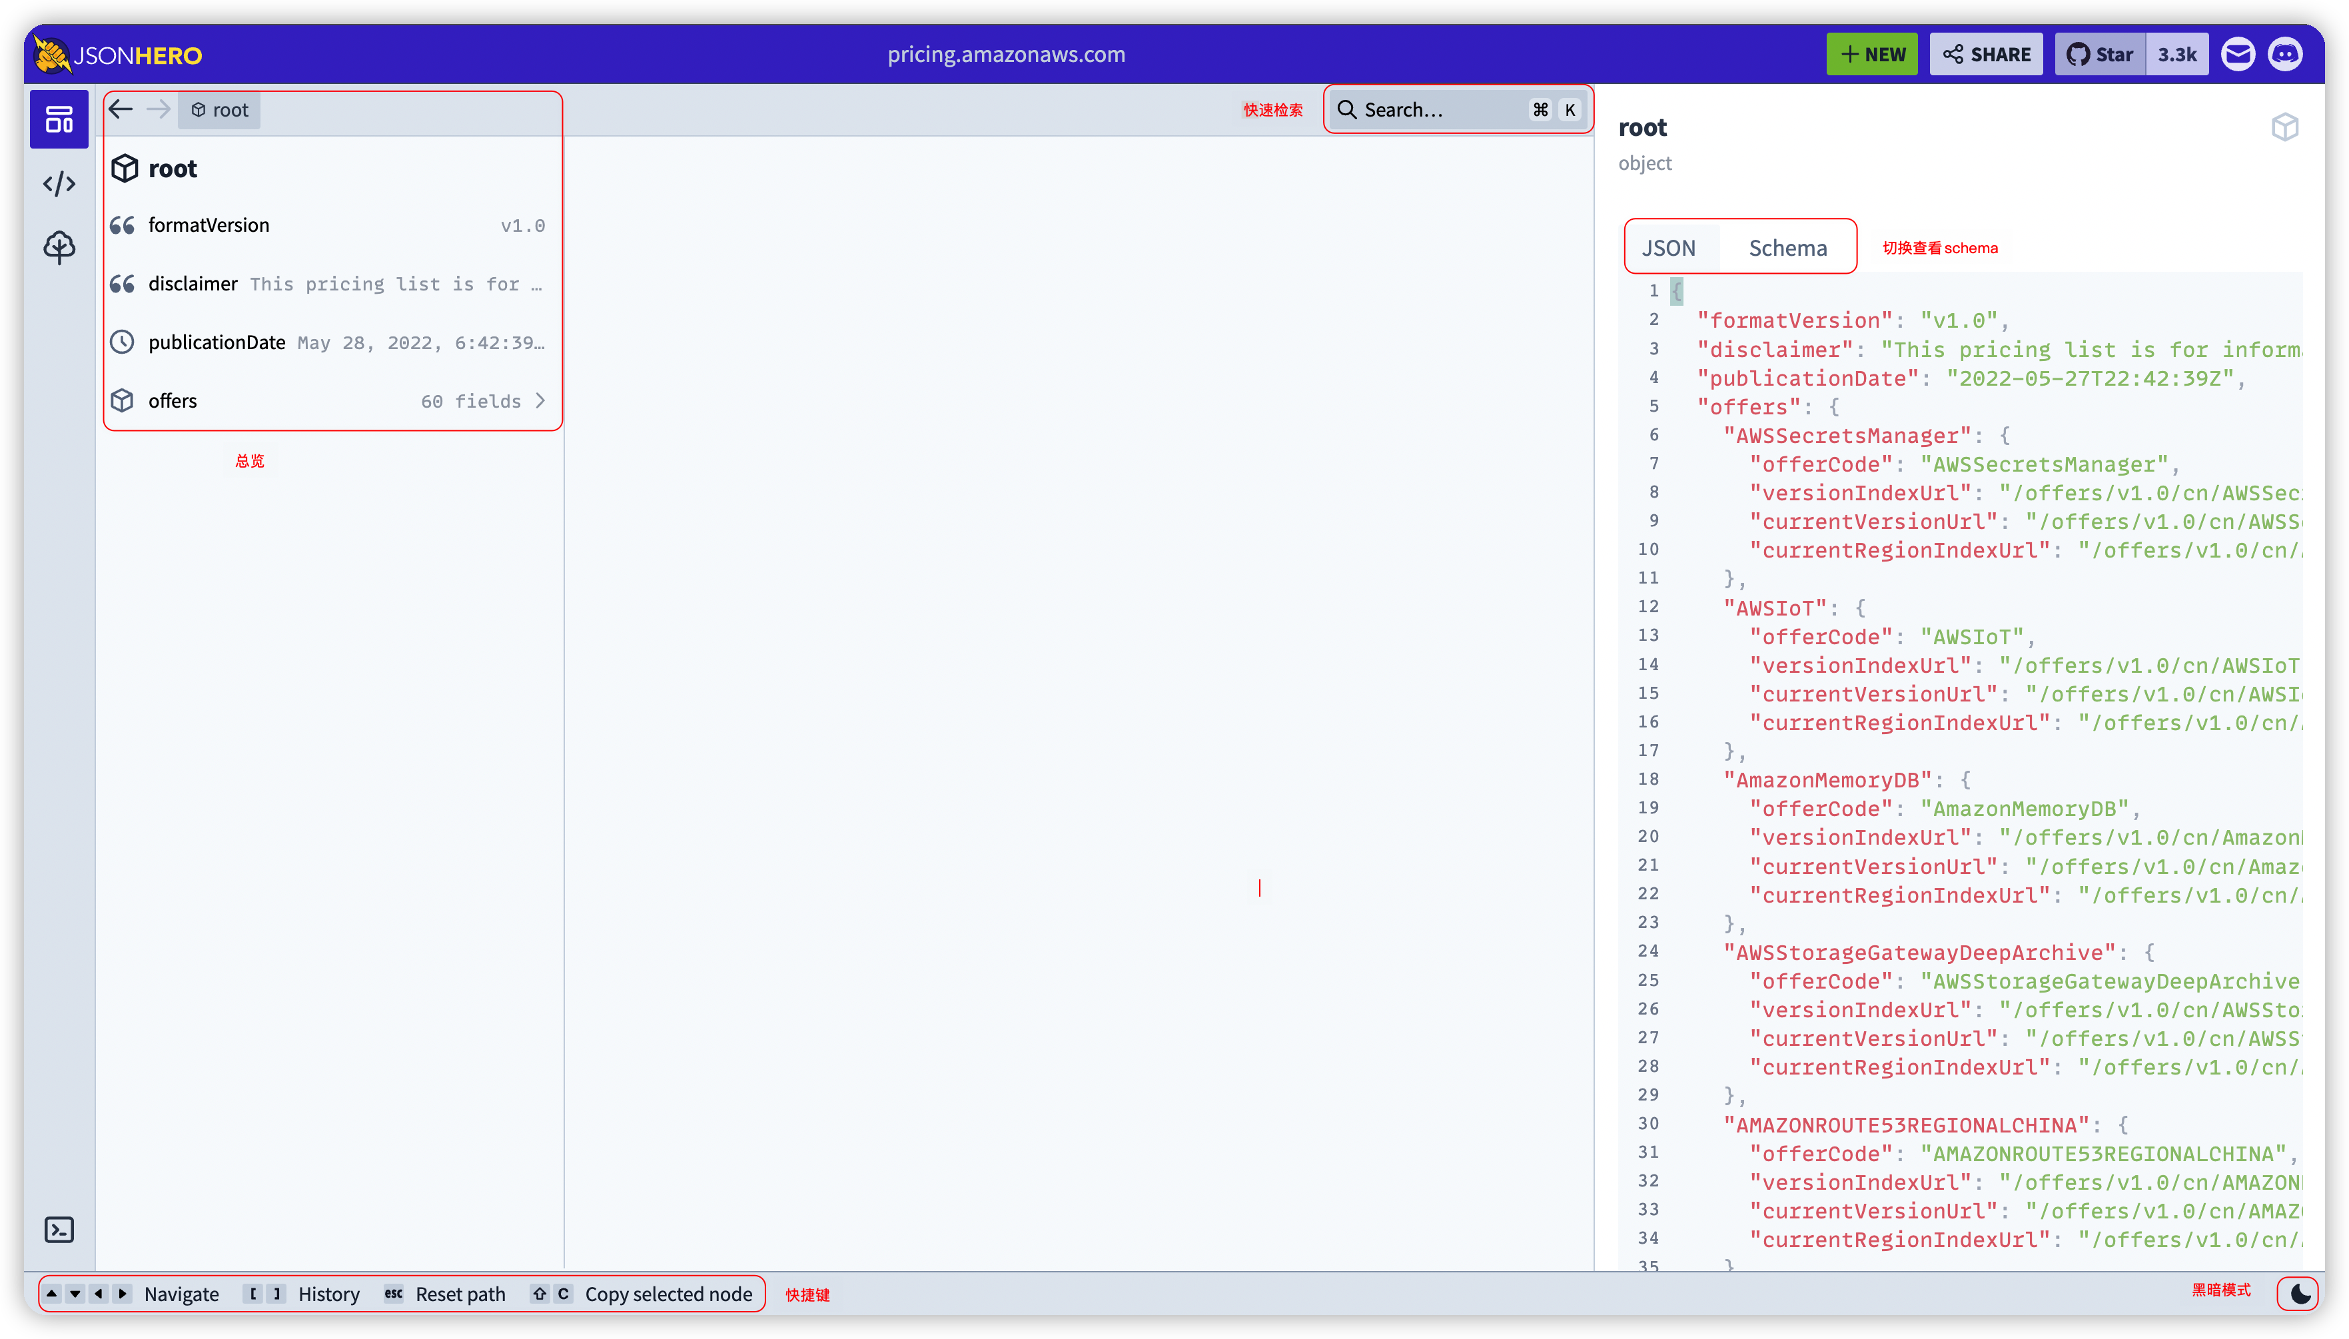The width and height of the screenshot is (2349, 1339).
Task: Switch to the code editor view icon
Action: pyautogui.click(x=59, y=184)
